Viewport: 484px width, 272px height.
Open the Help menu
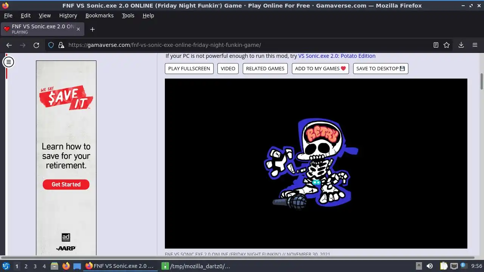pyautogui.click(x=148, y=15)
